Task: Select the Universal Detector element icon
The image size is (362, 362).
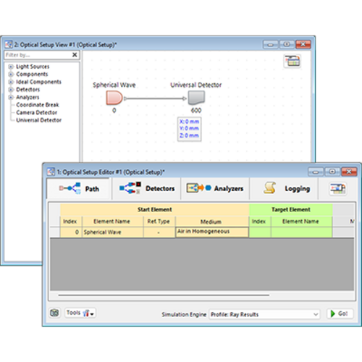Action: coord(196,98)
